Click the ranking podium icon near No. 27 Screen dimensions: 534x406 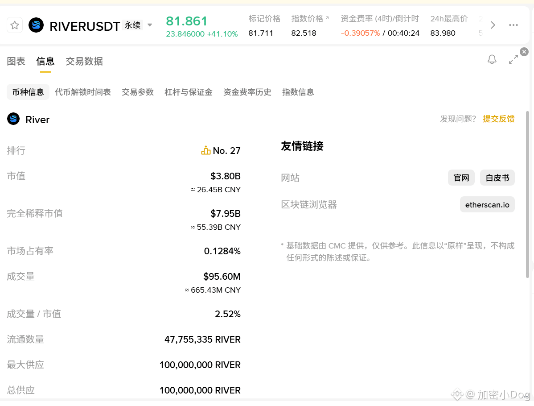coord(205,151)
